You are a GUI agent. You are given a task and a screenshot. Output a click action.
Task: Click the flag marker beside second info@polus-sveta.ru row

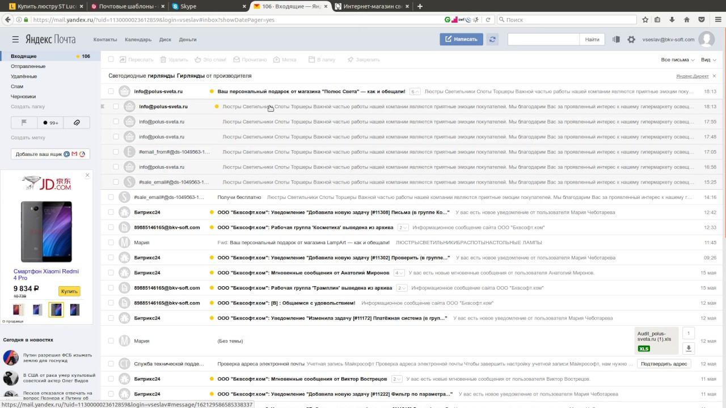coord(103,107)
